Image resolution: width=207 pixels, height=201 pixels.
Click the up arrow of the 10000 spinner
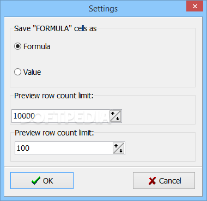[113, 114]
